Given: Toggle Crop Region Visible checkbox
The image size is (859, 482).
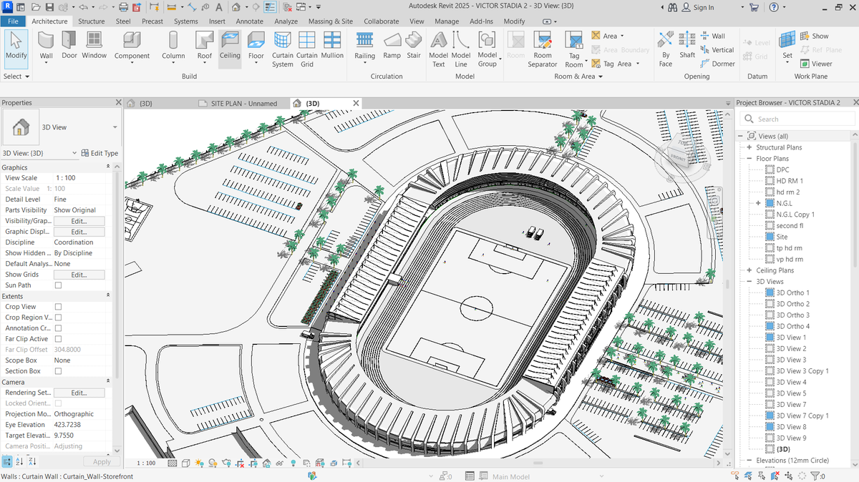Looking at the screenshot, I should point(59,318).
